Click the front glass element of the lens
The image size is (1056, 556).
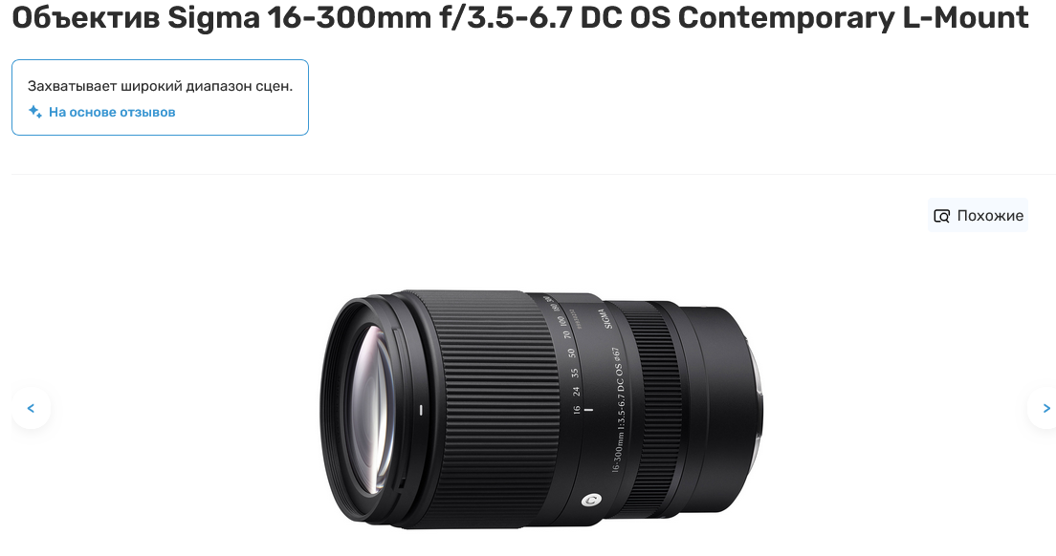[372, 409]
